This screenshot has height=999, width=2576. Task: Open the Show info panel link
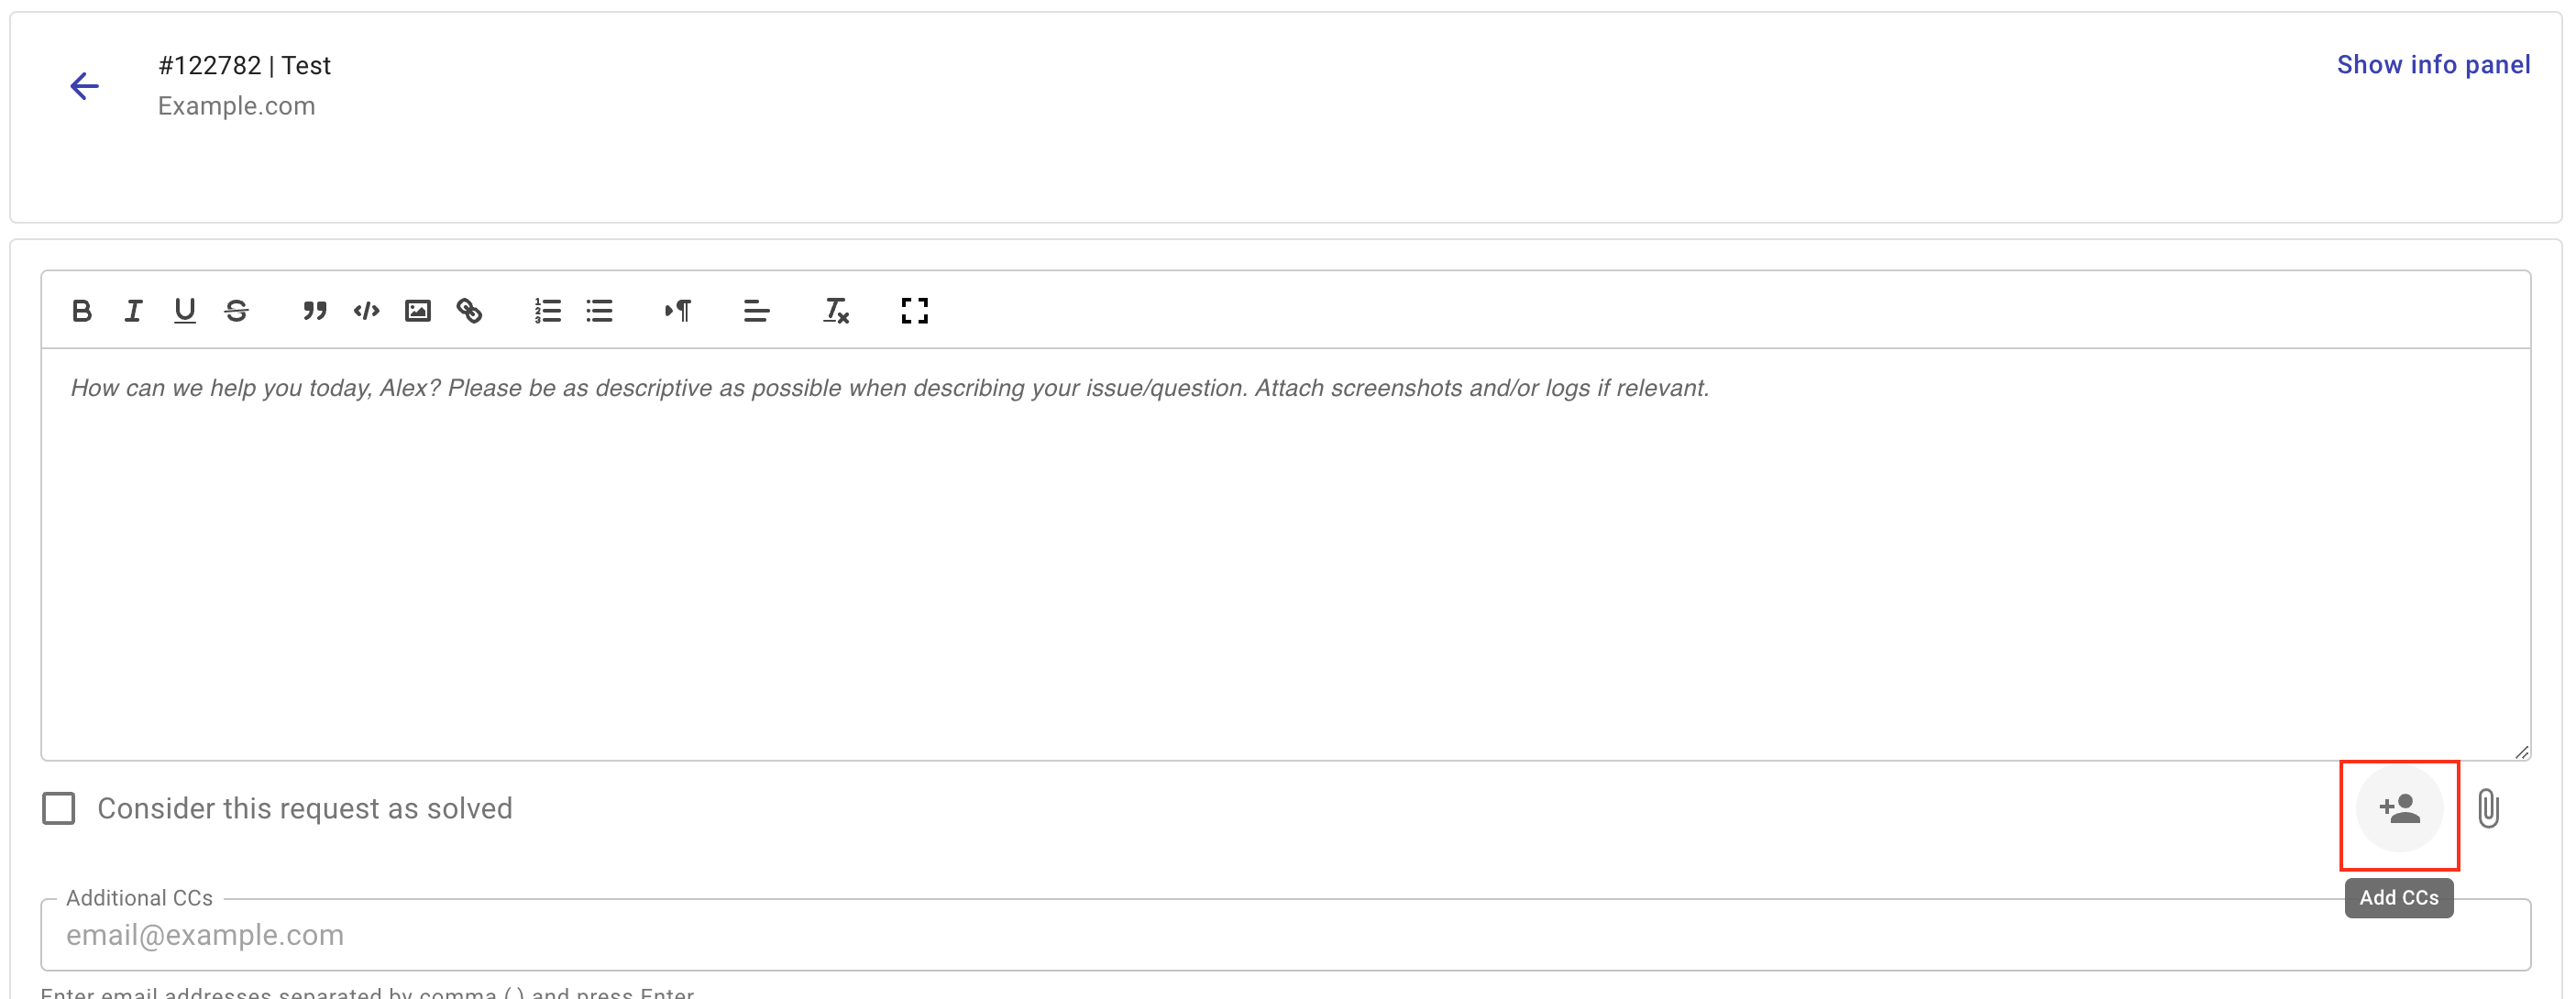[x=2433, y=65]
